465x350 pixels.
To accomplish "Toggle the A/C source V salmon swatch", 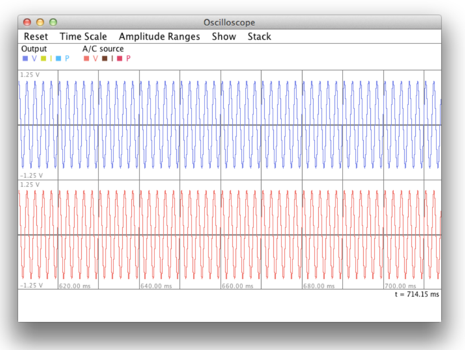I will (x=87, y=58).
